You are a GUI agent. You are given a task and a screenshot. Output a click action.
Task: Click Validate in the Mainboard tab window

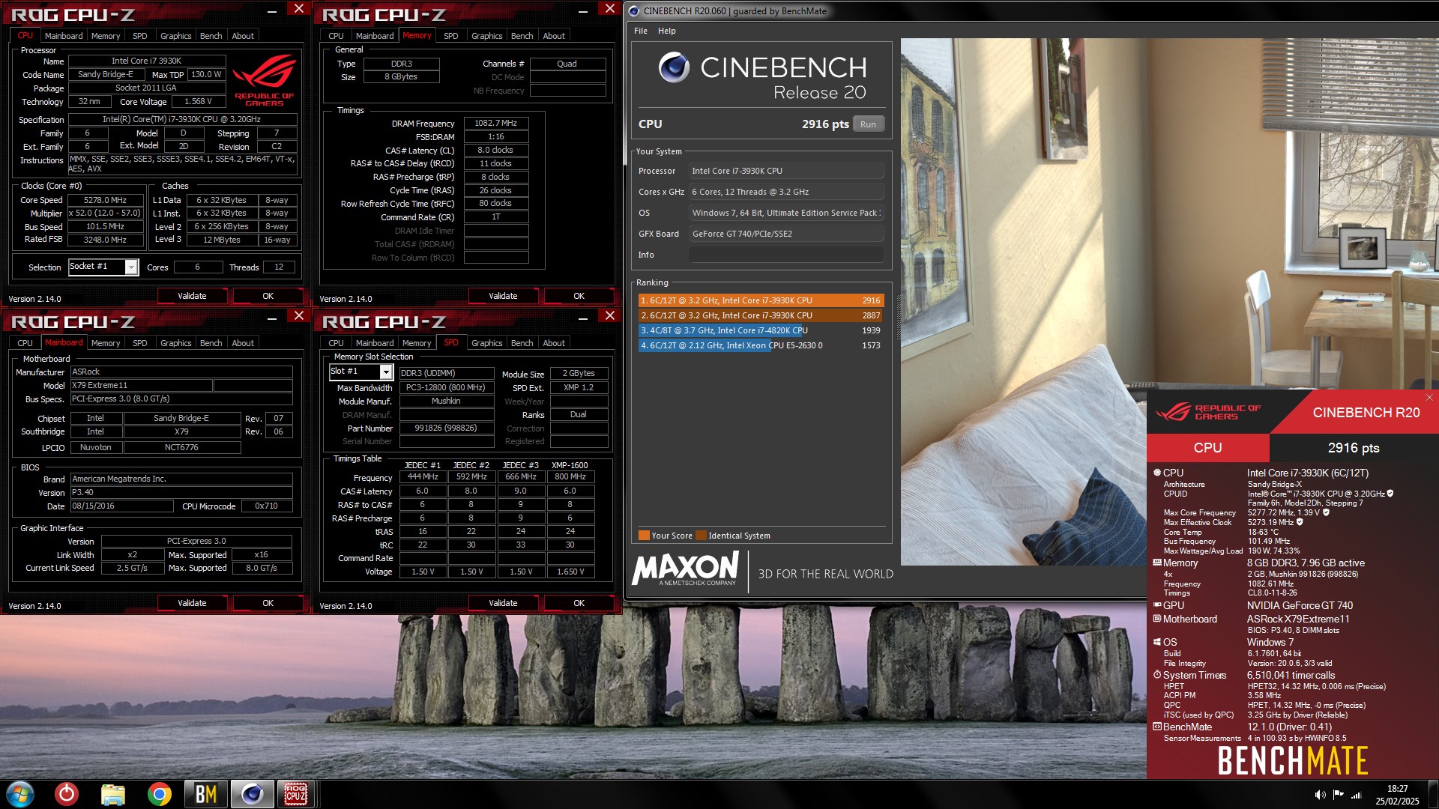[x=192, y=603]
